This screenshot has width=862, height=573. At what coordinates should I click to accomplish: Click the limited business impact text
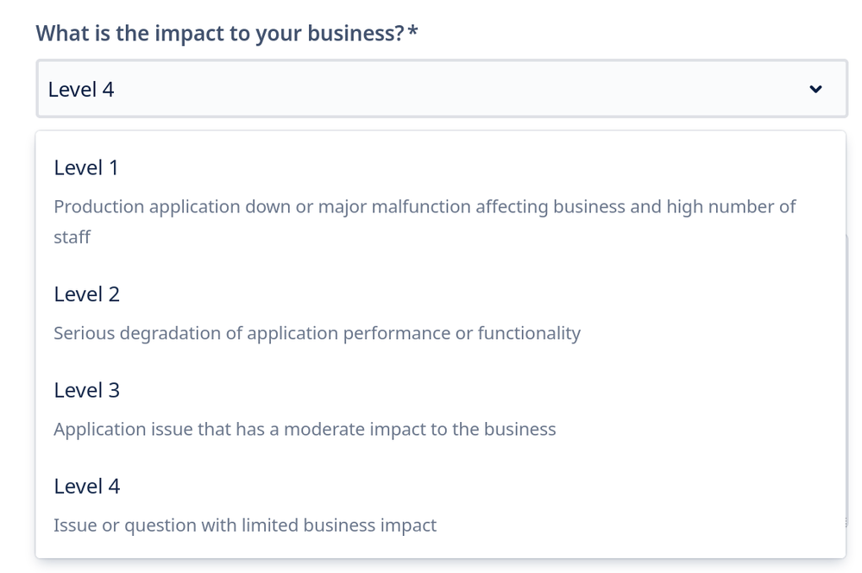(245, 525)
